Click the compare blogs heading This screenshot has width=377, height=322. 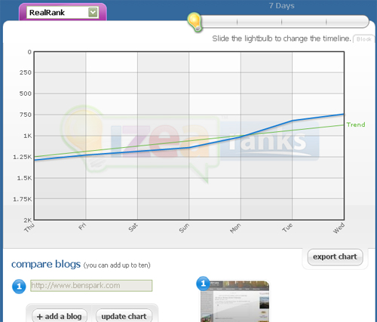46,265
